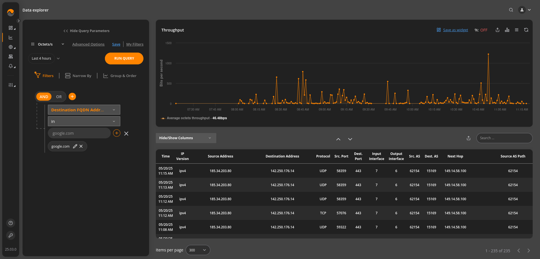Export table data using share icon
The width and height of the screenshot is (540, 259).
pyautogui.click(x=468, y=138)
